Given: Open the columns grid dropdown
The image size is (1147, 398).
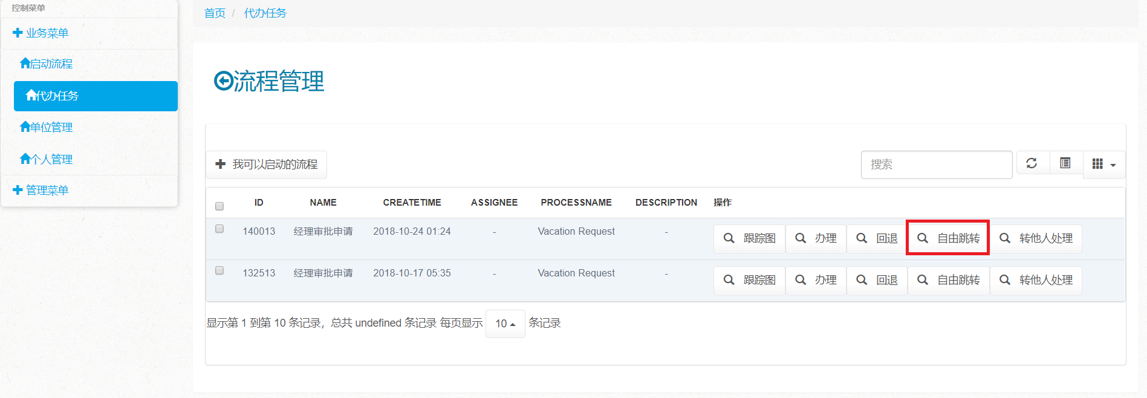Looking at the screenshot, I should click(1103, 164).
